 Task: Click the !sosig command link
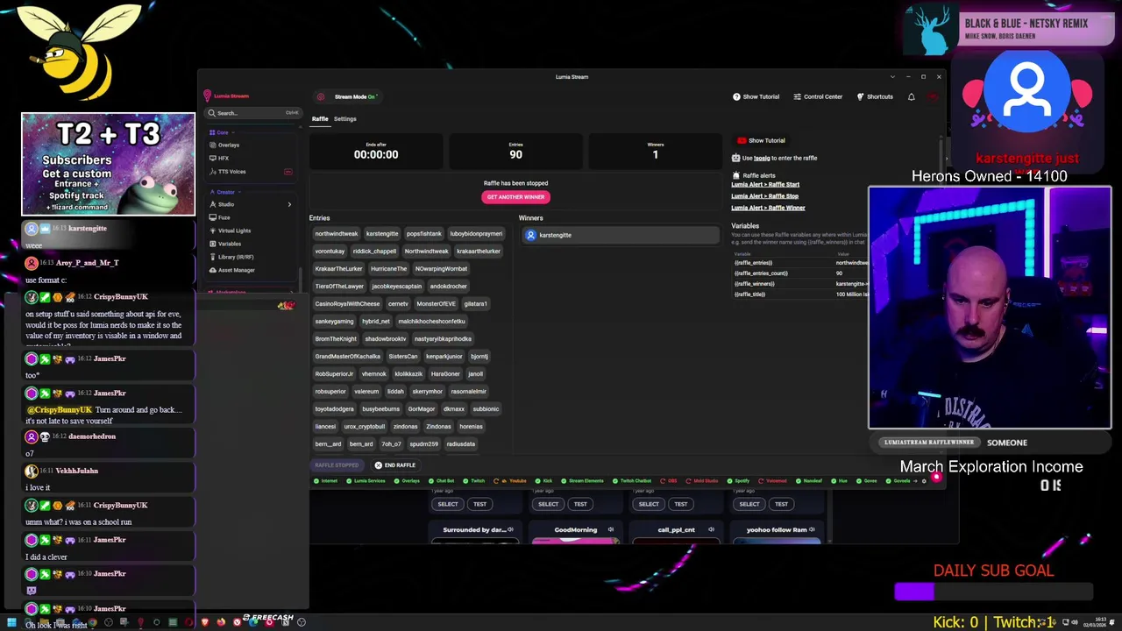(762, 158)
